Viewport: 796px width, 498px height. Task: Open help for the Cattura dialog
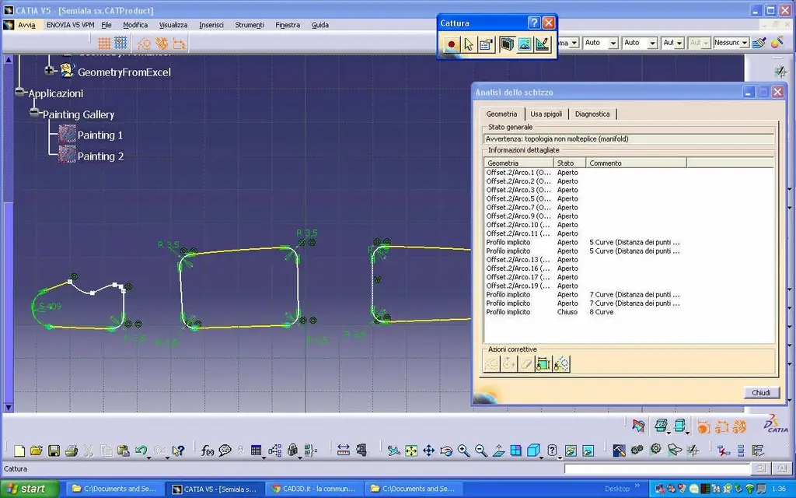pos(533,23)
